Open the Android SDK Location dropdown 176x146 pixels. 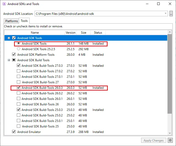[x=165, y=13]
